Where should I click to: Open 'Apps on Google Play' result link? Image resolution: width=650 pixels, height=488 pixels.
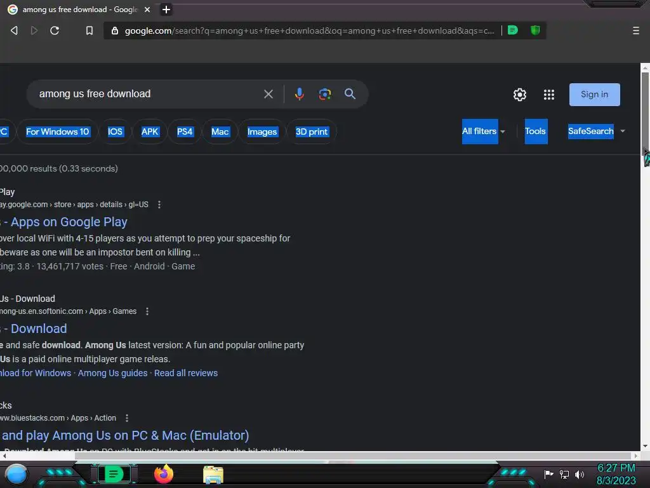(64, 222)
